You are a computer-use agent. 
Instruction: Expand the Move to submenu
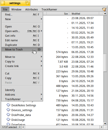click(22, 57)
